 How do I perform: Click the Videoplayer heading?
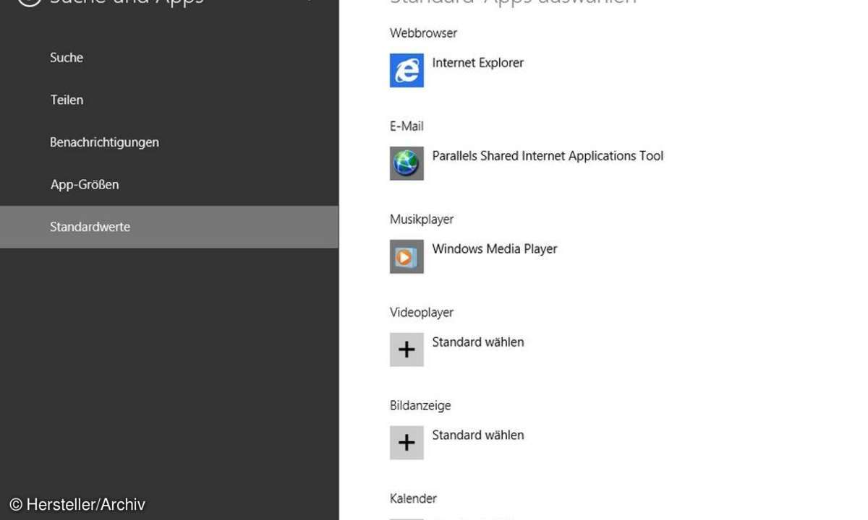point(422,313)
